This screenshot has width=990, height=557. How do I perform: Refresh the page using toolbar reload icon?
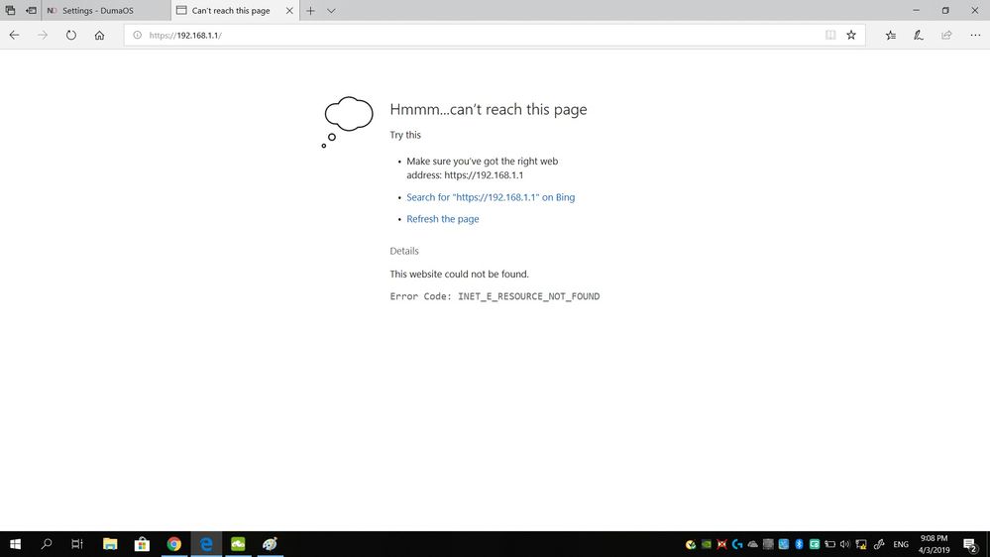click(x=71, y=35)
